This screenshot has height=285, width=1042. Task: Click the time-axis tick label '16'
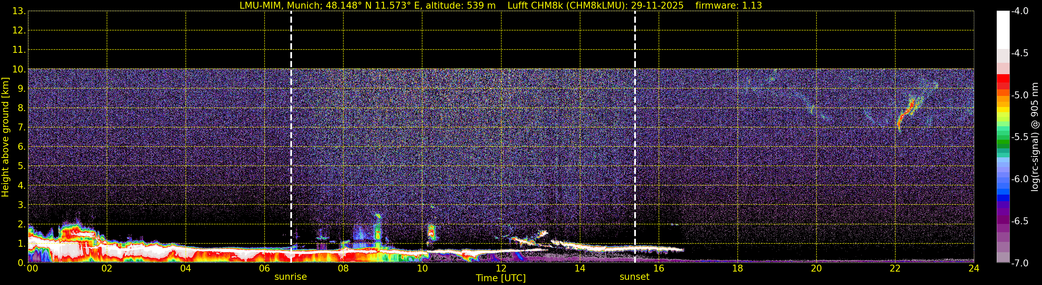click(658, 268)
